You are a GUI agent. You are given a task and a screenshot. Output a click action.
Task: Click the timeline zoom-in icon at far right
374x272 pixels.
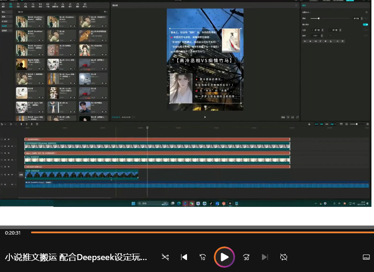367,124
